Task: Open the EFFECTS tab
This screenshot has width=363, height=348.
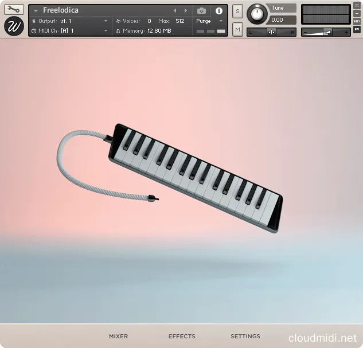Action: [x=182, y=337]
